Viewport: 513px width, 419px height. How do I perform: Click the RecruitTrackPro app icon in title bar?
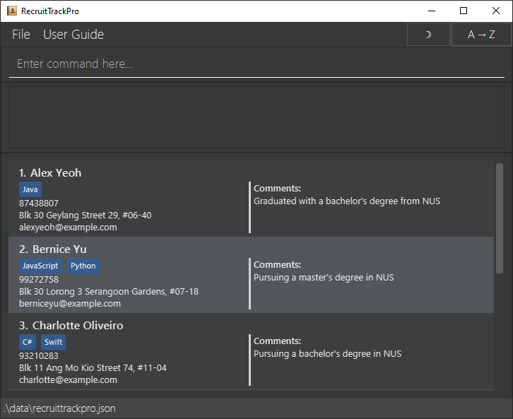(12, 11)
